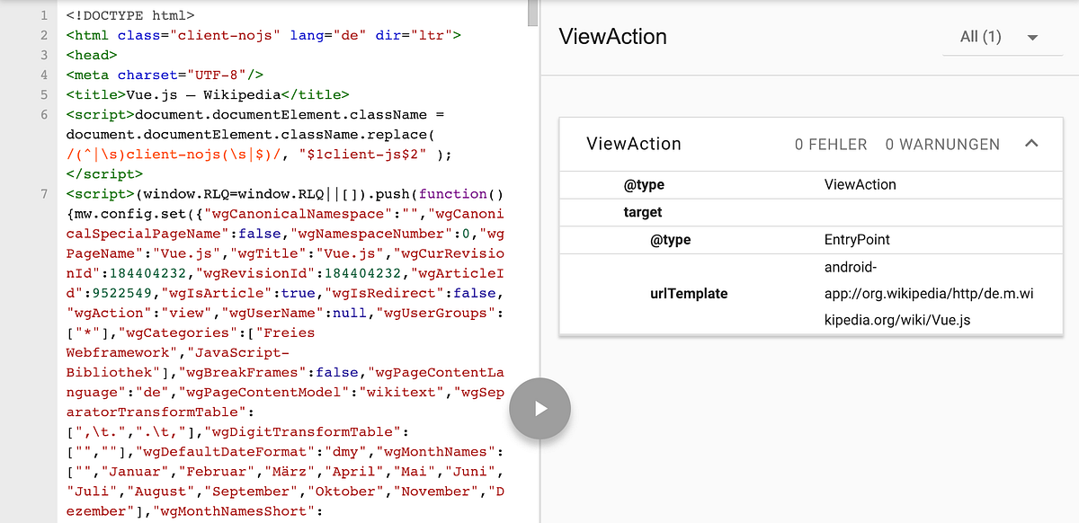Image resolution: width=1079 pixels, height=523 pixels.
Task: Click the ViewAction heading at panel top
Action: 612,37
